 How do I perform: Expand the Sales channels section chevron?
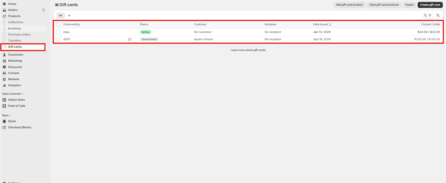pyautogui.click(x=23, y=94)
